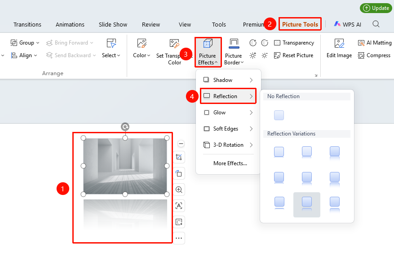Click the decrease contrast icon
Image resolution: width=394 pixels, height=271 pixels.
pyautogui.click(x=265, y=43)
